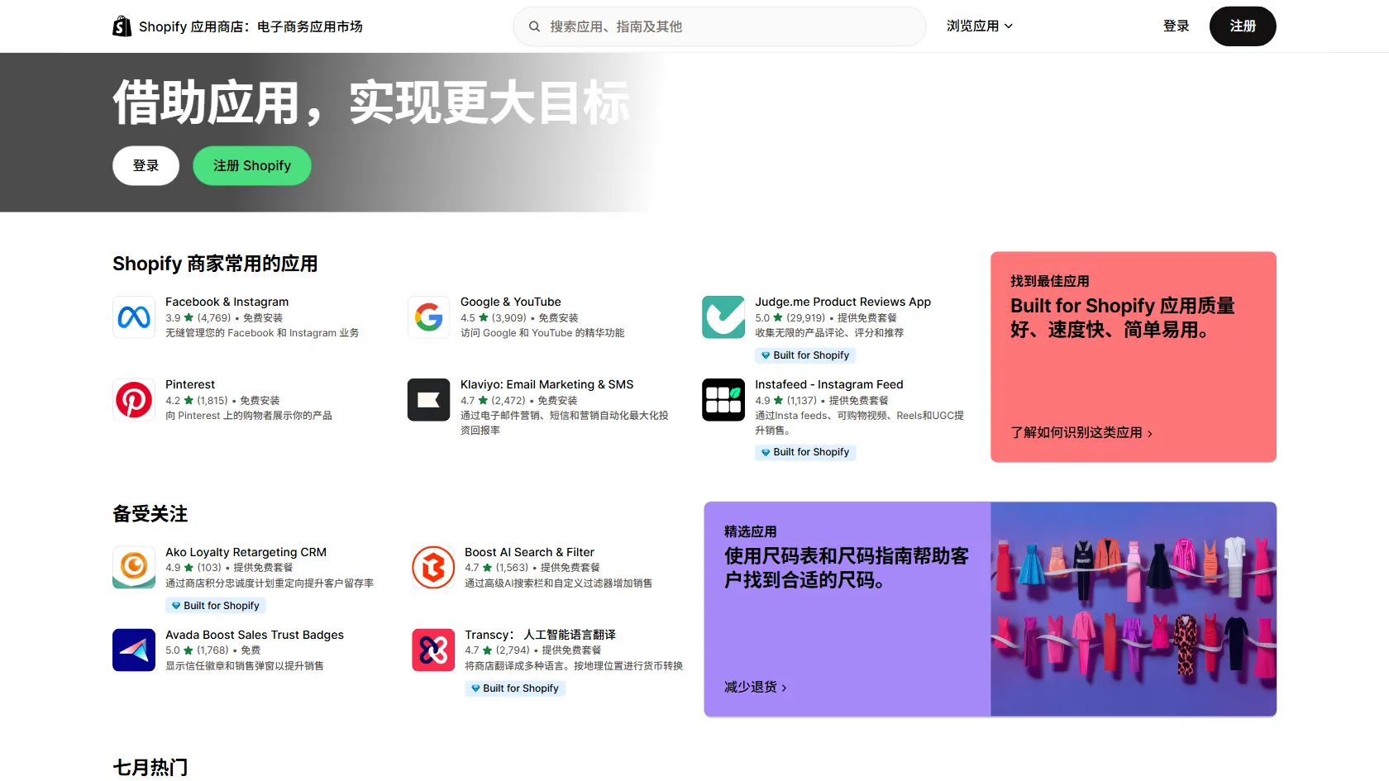Click the 登录 link in the header
This screenshot has width=1389, height=781.
point(1176,26)
